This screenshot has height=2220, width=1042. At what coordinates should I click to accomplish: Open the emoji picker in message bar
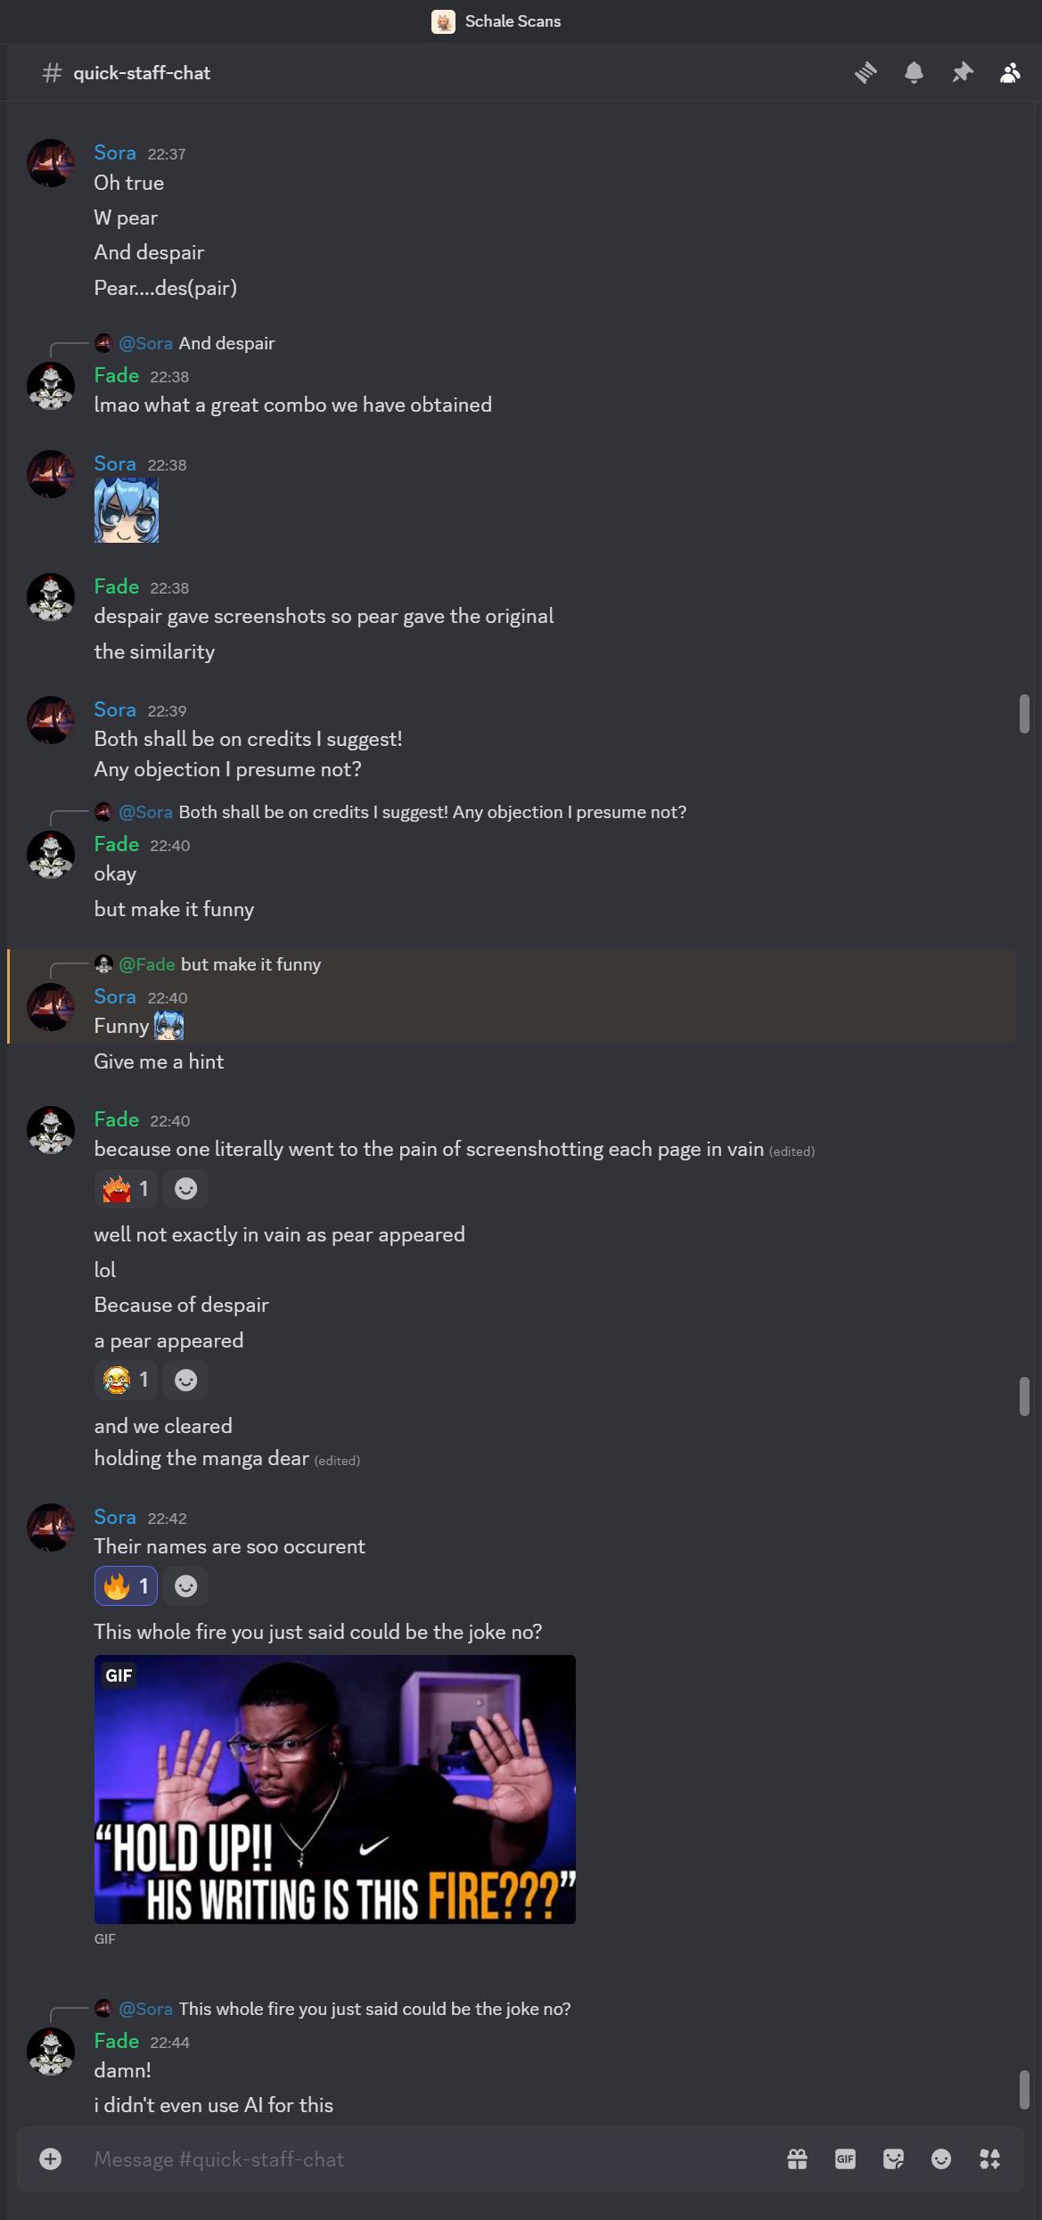941,2159
